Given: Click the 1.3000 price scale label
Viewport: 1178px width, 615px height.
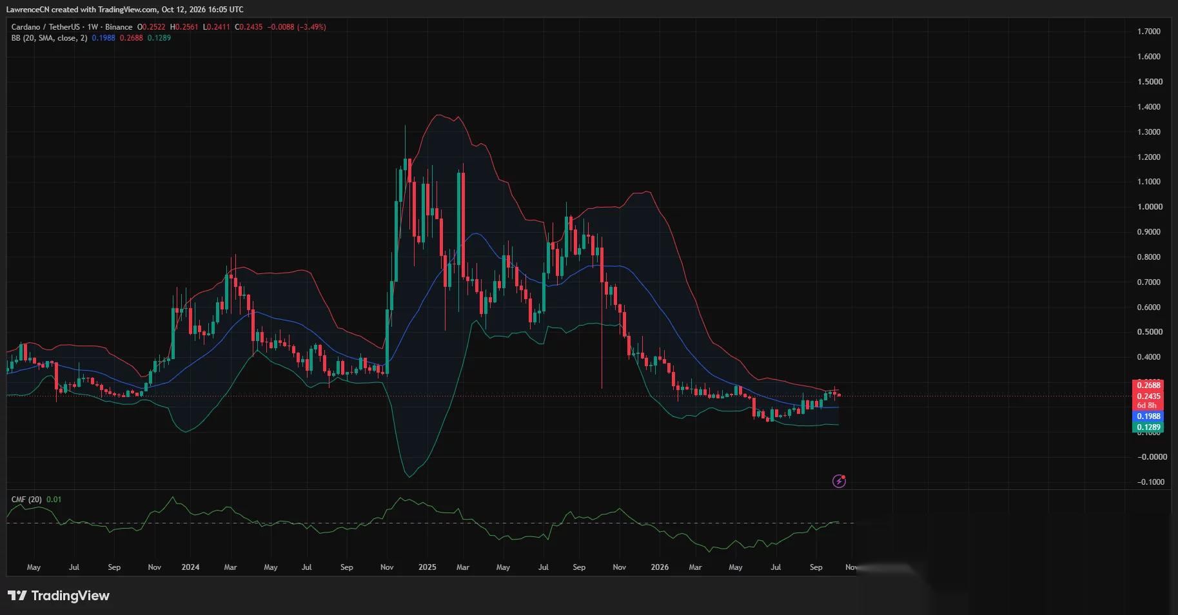Looking at the screenshot, I should (x=1149, y=132).
